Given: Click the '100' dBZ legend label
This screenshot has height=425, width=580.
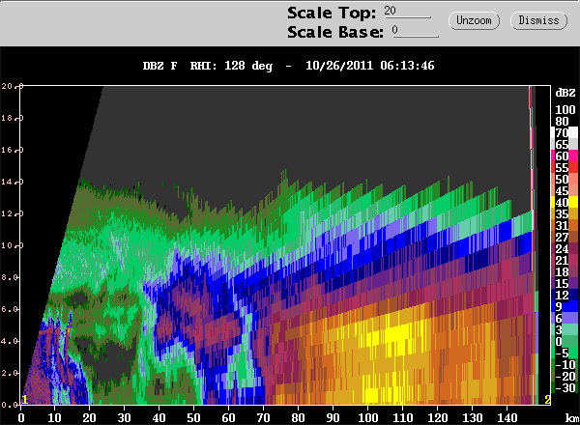Looking at the screenshot, I should coord(565,109).
